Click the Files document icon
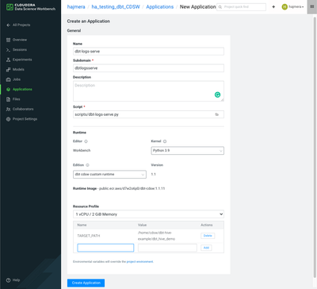Screen dimensions: 317x289 click(x=8, y=99)
